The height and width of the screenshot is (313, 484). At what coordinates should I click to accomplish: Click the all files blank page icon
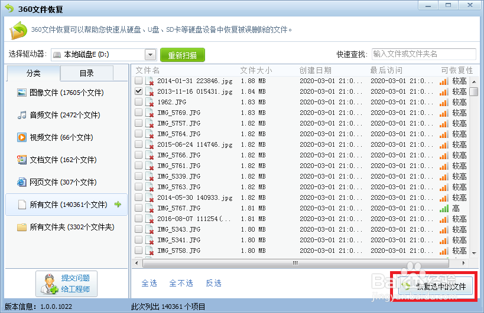(22, 205)
